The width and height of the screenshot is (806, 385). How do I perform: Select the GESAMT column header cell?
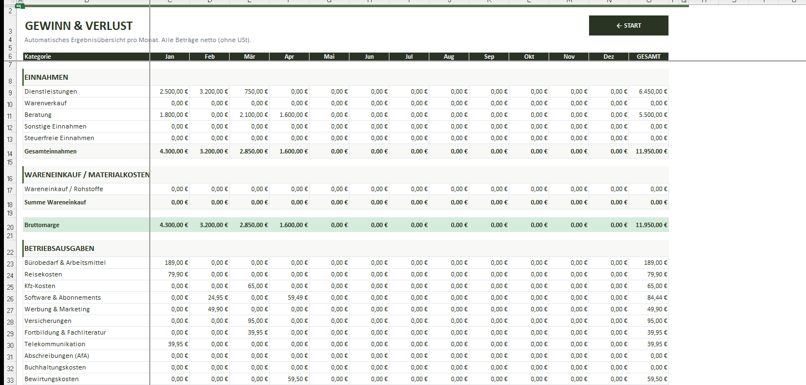[x=648, y=57]
